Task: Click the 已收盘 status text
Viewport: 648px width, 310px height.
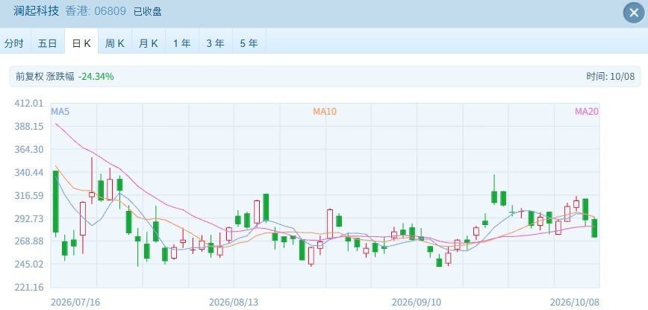Action: (148, 12)
